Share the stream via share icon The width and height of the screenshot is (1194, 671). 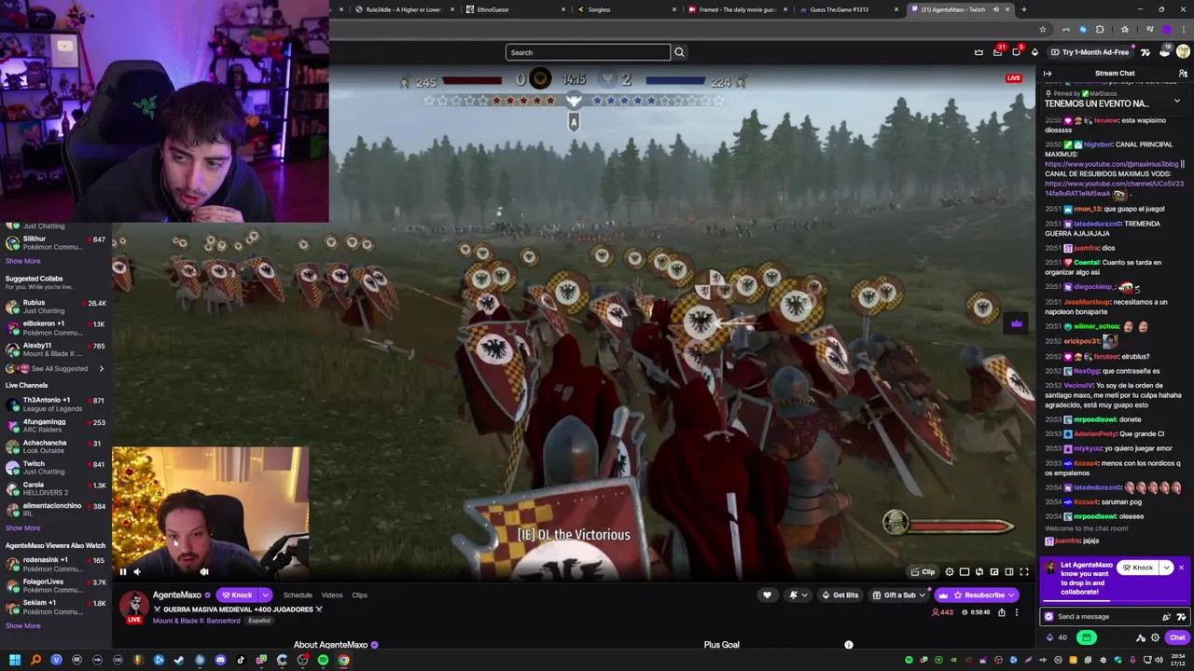[x=1002, y=612]
